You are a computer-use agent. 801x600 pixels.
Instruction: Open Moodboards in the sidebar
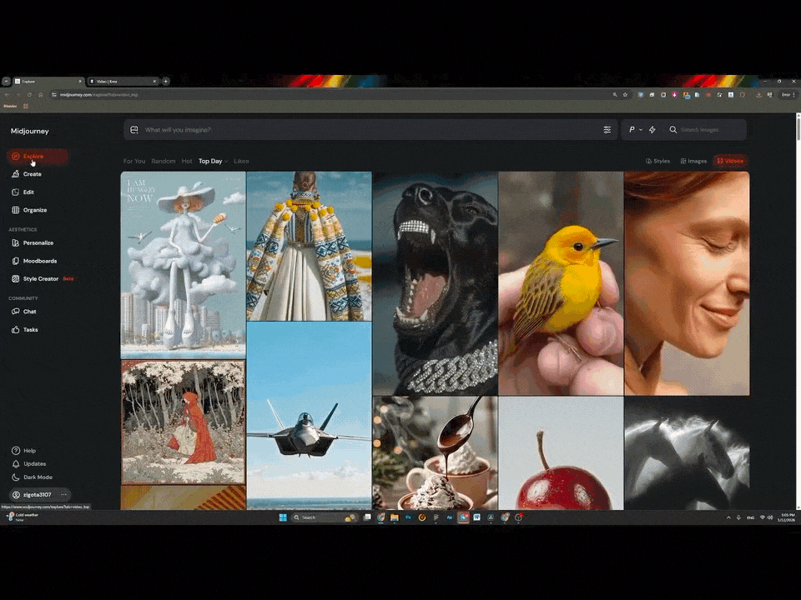click(34, 261)
